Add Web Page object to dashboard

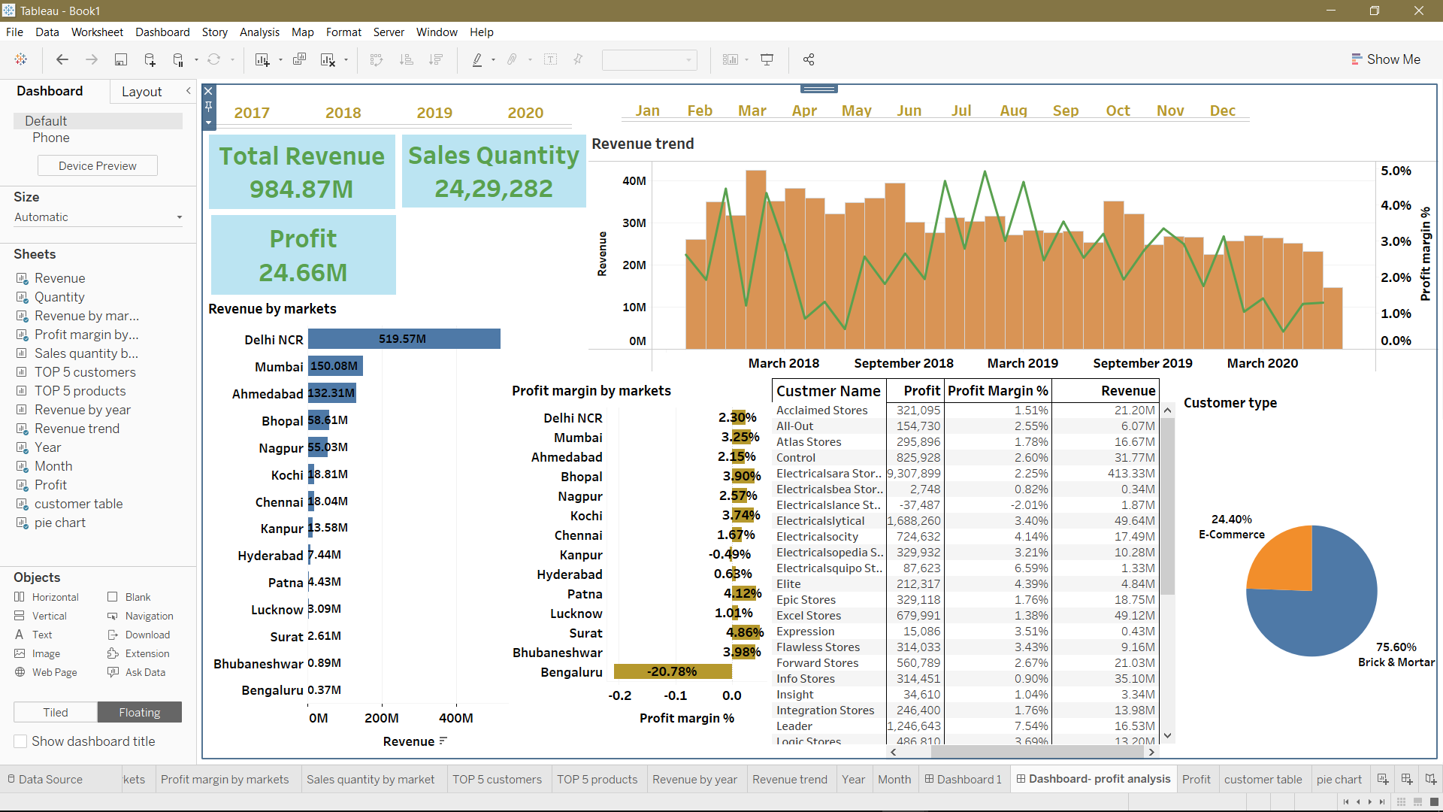pos(46,672)
